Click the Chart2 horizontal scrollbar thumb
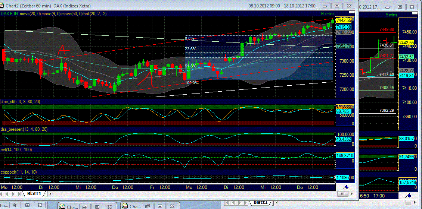422x209 pixels. coord(342,194)
